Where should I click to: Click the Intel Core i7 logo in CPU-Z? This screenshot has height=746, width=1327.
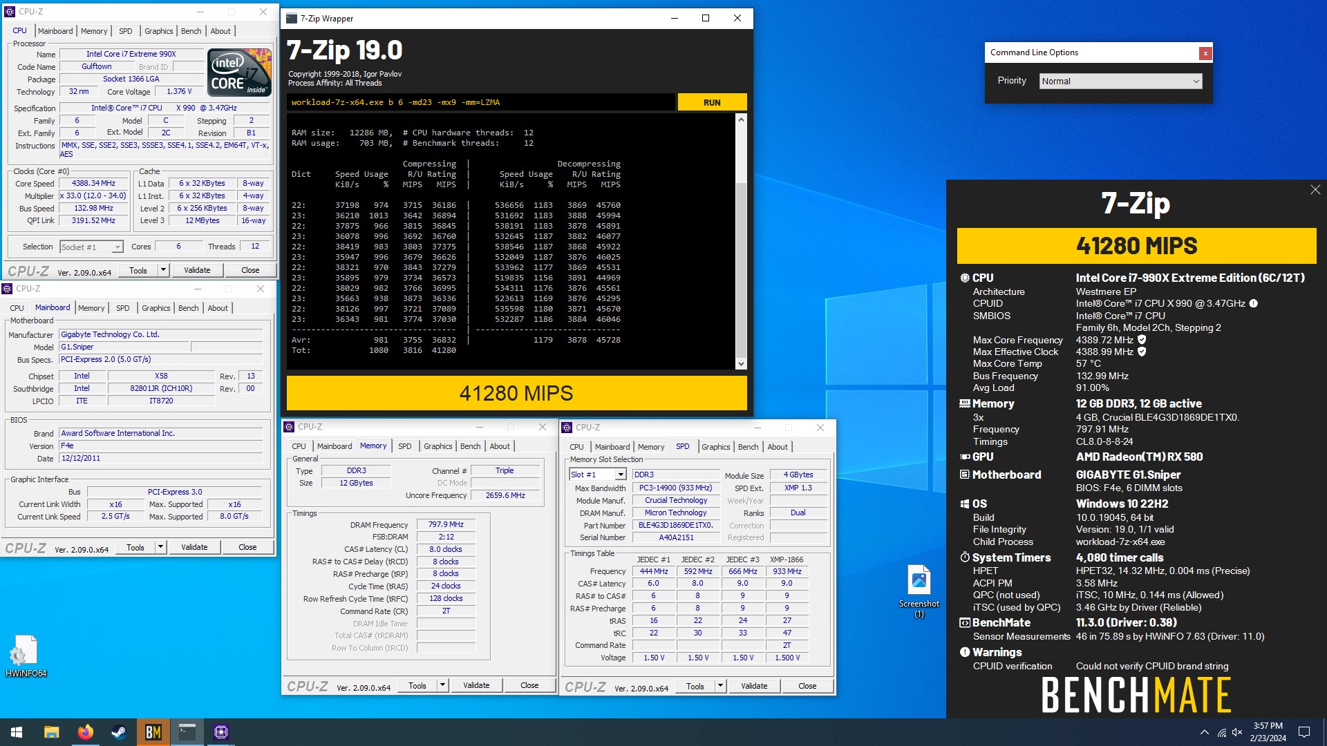tap(239, 72)
